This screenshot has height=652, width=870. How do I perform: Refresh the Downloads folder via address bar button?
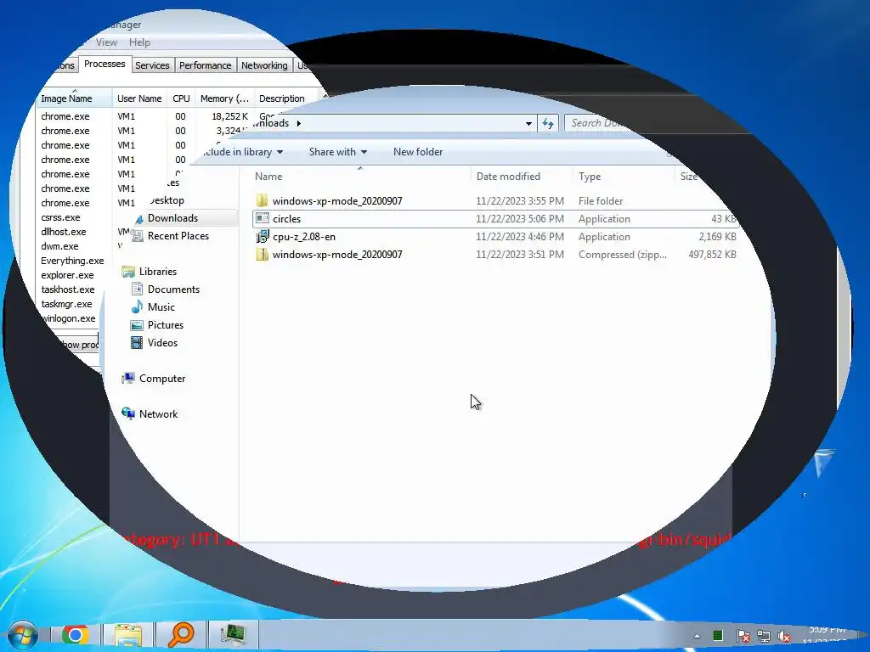(x=548, y=123)
